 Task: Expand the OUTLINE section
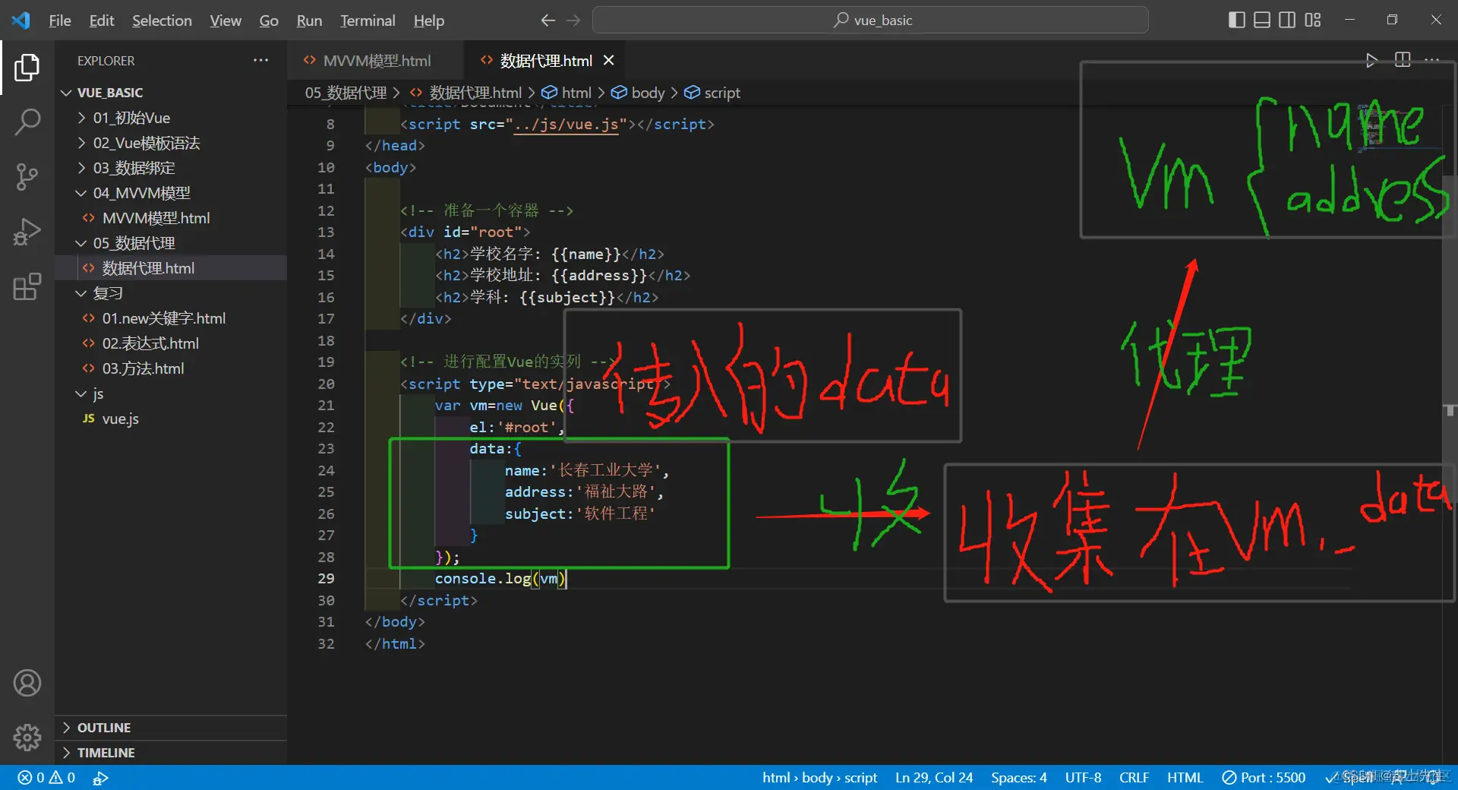tap(171, 728)
